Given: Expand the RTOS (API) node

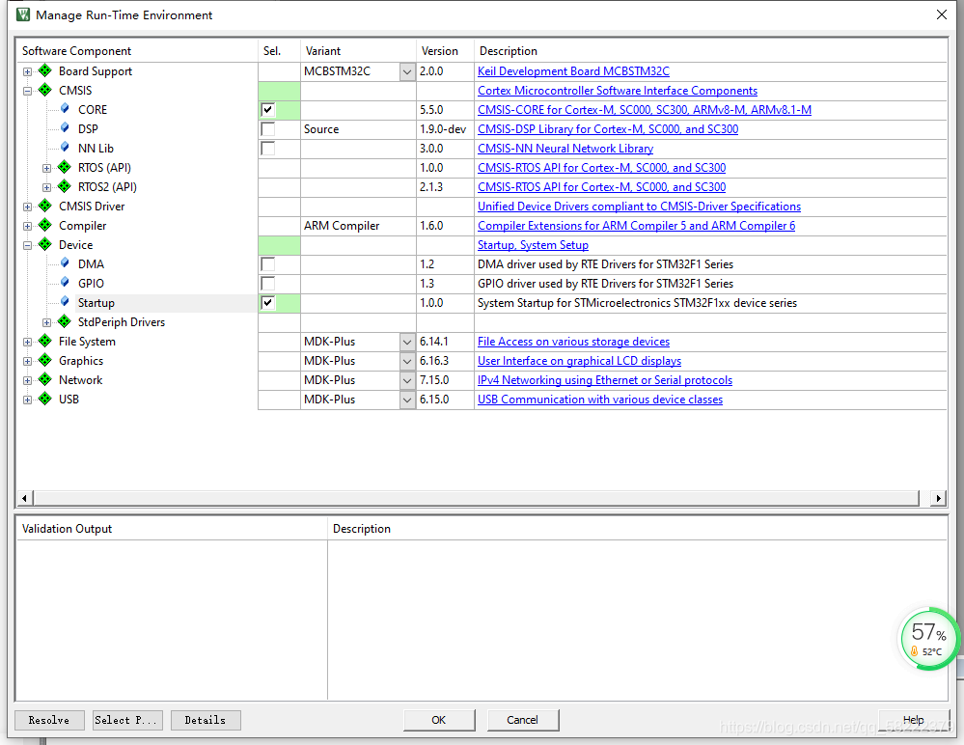Looking at the screenshot, I should [46, 169].
